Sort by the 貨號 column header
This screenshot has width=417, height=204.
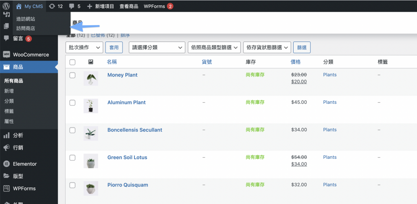(207, 62)
